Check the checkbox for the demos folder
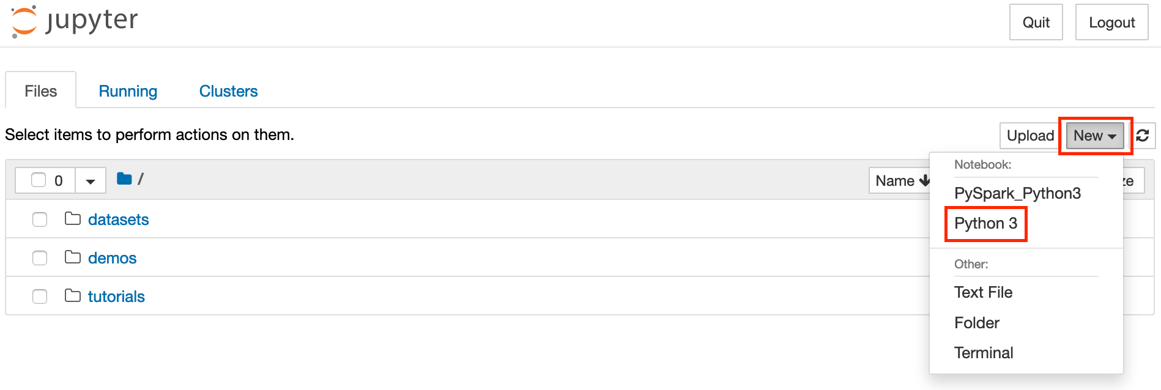Viewport: 1161px width, 390px height. coord(39,257)
